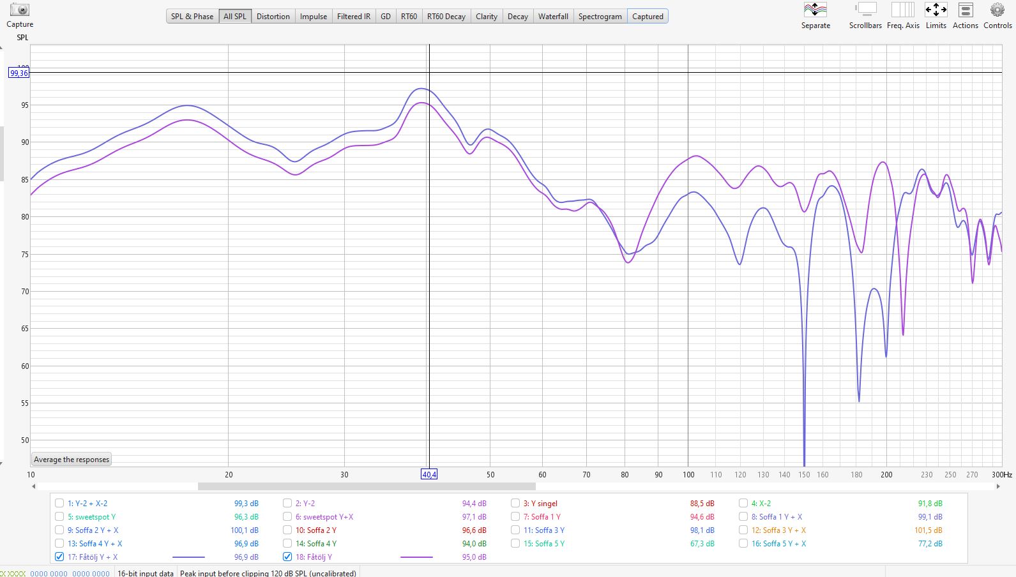
Task: Open the Distortion tab
Action: 273,17
